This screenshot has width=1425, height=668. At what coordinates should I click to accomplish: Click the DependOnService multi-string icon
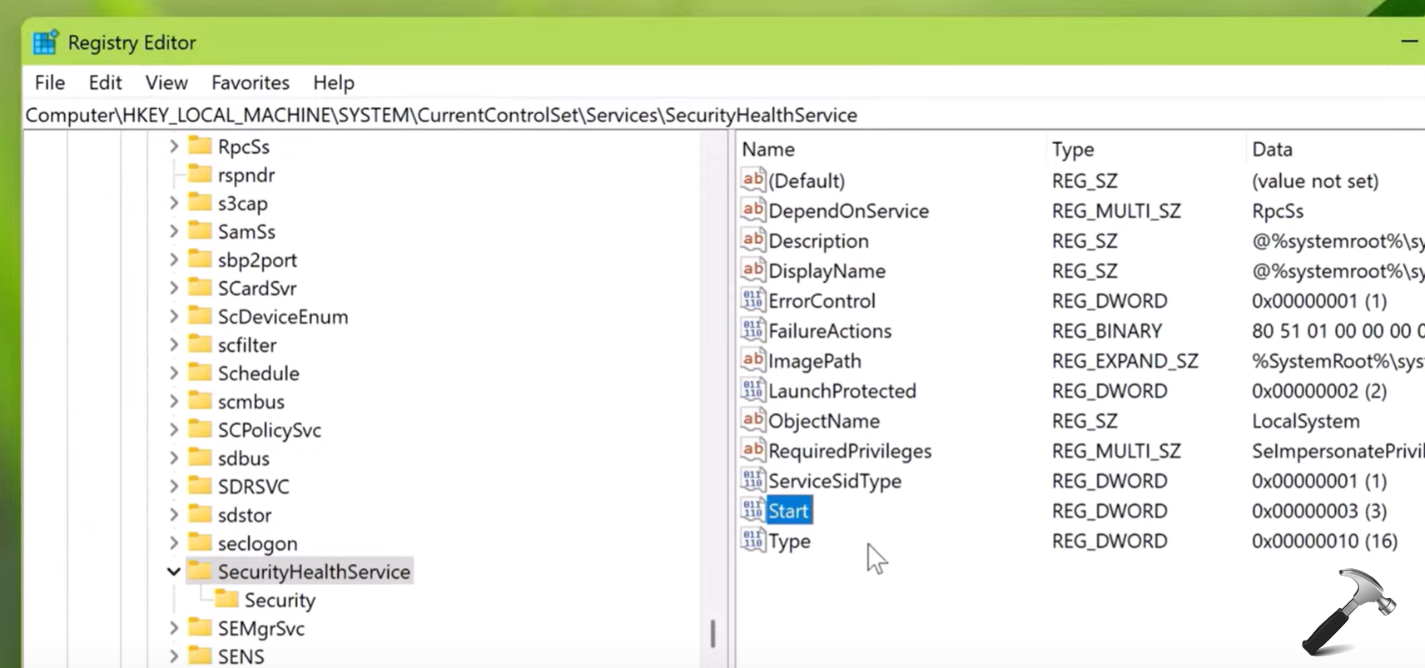(x=752, y=210)
